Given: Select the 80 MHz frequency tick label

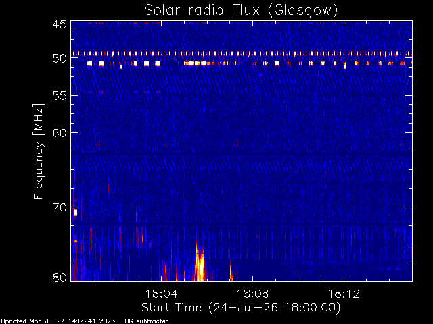Looking at the screenshot, I should pyautogui.click(x=60, y=277).
